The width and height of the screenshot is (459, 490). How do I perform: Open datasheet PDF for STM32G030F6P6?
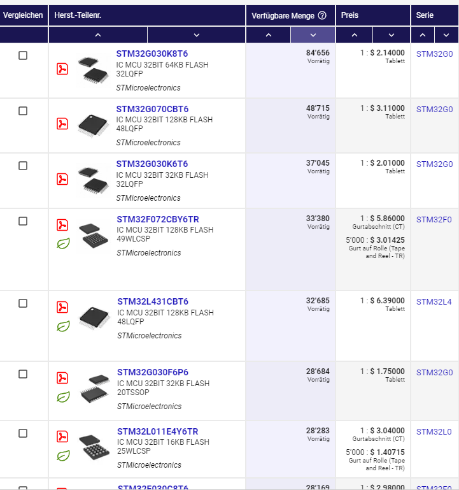point(62,378)
